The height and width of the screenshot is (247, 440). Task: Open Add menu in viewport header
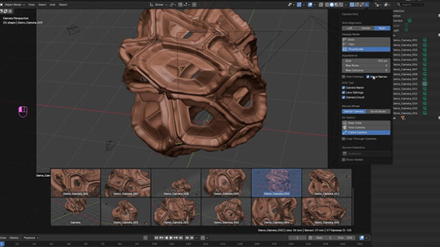click(x=52, y=5)
